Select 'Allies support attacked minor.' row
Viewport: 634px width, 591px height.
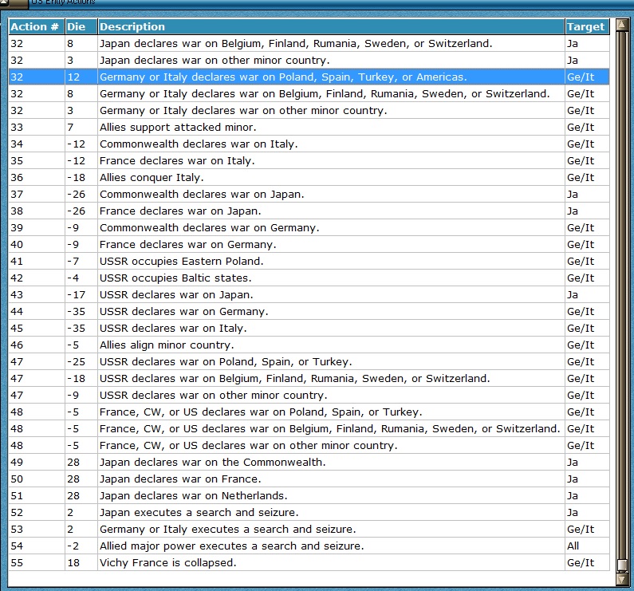(x=309, y=127)
